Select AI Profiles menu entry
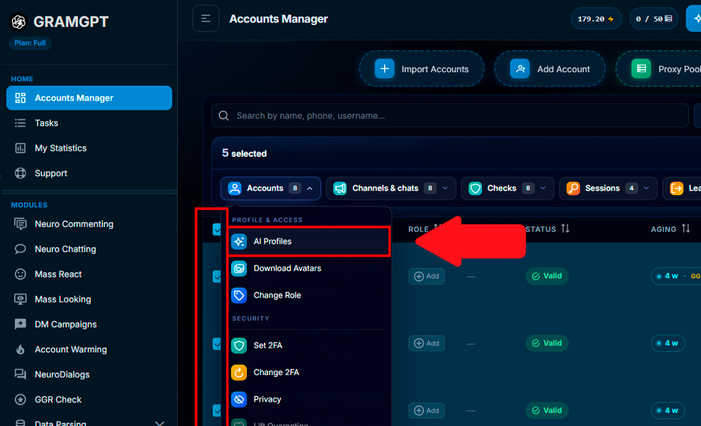This screenshot has width=701, height=426. pyautogui.click(x=308, y=241)
